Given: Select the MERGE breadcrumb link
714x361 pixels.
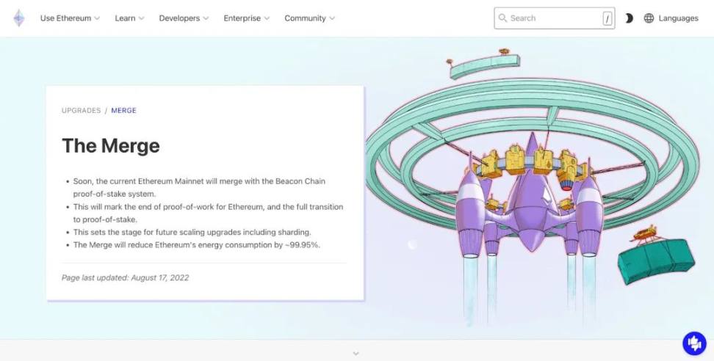Looking at the screenshot, I should click(x=123, y=111).
